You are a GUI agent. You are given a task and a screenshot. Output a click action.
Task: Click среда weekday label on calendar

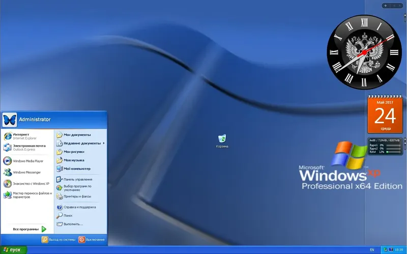click(x=386, y=129)
